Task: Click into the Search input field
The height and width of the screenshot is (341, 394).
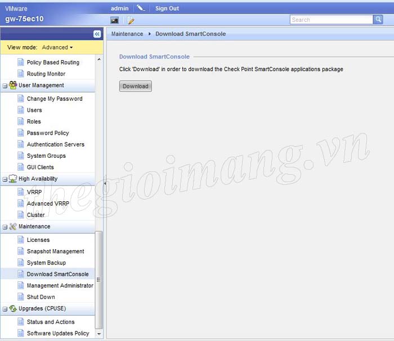Action: [x=331, y=20]
